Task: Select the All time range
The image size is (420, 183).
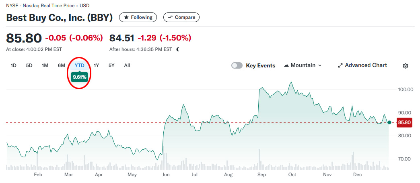Action: 127,65
